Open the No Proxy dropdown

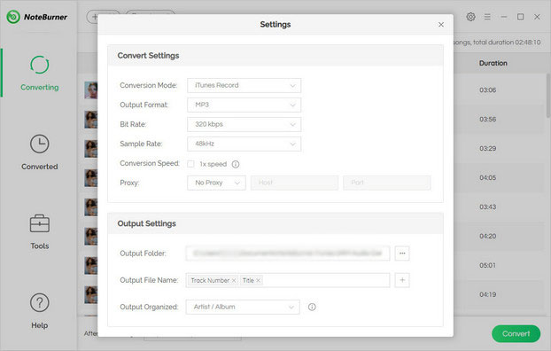pyautogui.click(x=216, y=183)
